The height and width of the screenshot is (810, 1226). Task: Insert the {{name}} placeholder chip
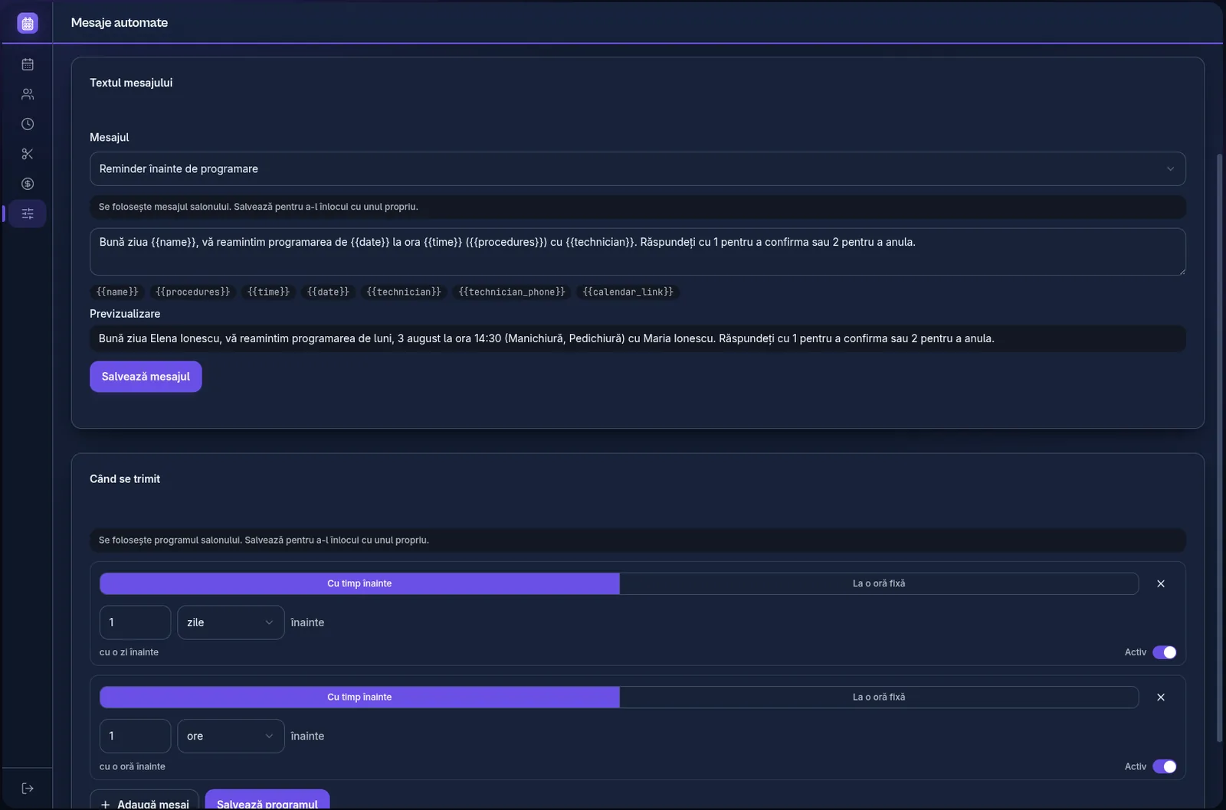coord(117,292)
